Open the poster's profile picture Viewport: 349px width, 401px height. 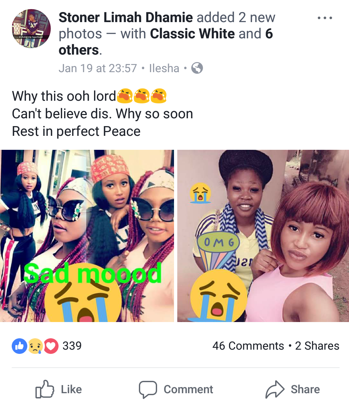(x=31, y=29)
